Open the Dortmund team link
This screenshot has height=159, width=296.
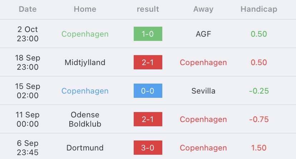[x=85, y=148]
